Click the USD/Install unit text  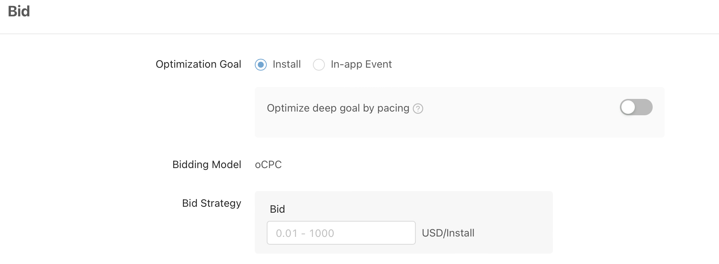click(x=448, y=233)
